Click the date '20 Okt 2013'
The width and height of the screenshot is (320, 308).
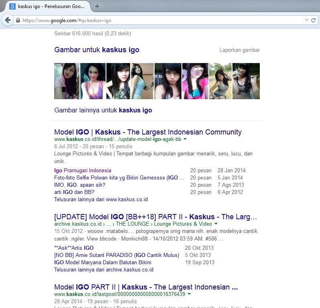tap(199, 248)
